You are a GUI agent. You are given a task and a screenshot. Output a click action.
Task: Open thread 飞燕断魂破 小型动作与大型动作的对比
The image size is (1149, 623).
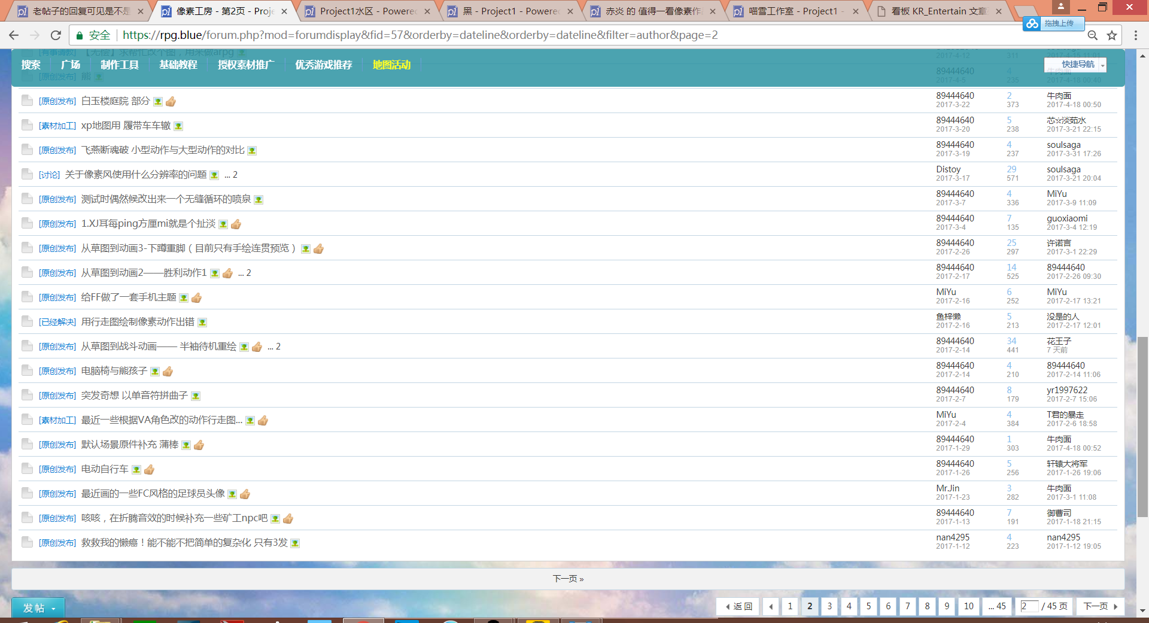tap(163, 150)
